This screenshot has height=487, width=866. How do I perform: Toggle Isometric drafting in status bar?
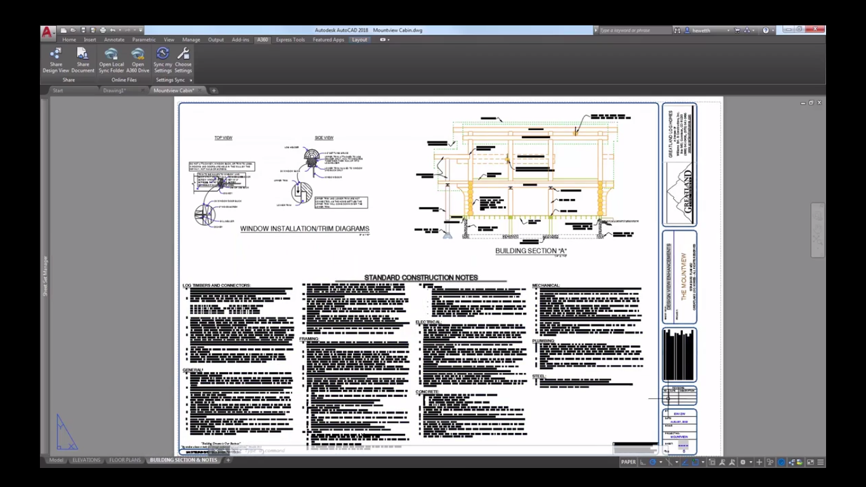click(669, 462)
